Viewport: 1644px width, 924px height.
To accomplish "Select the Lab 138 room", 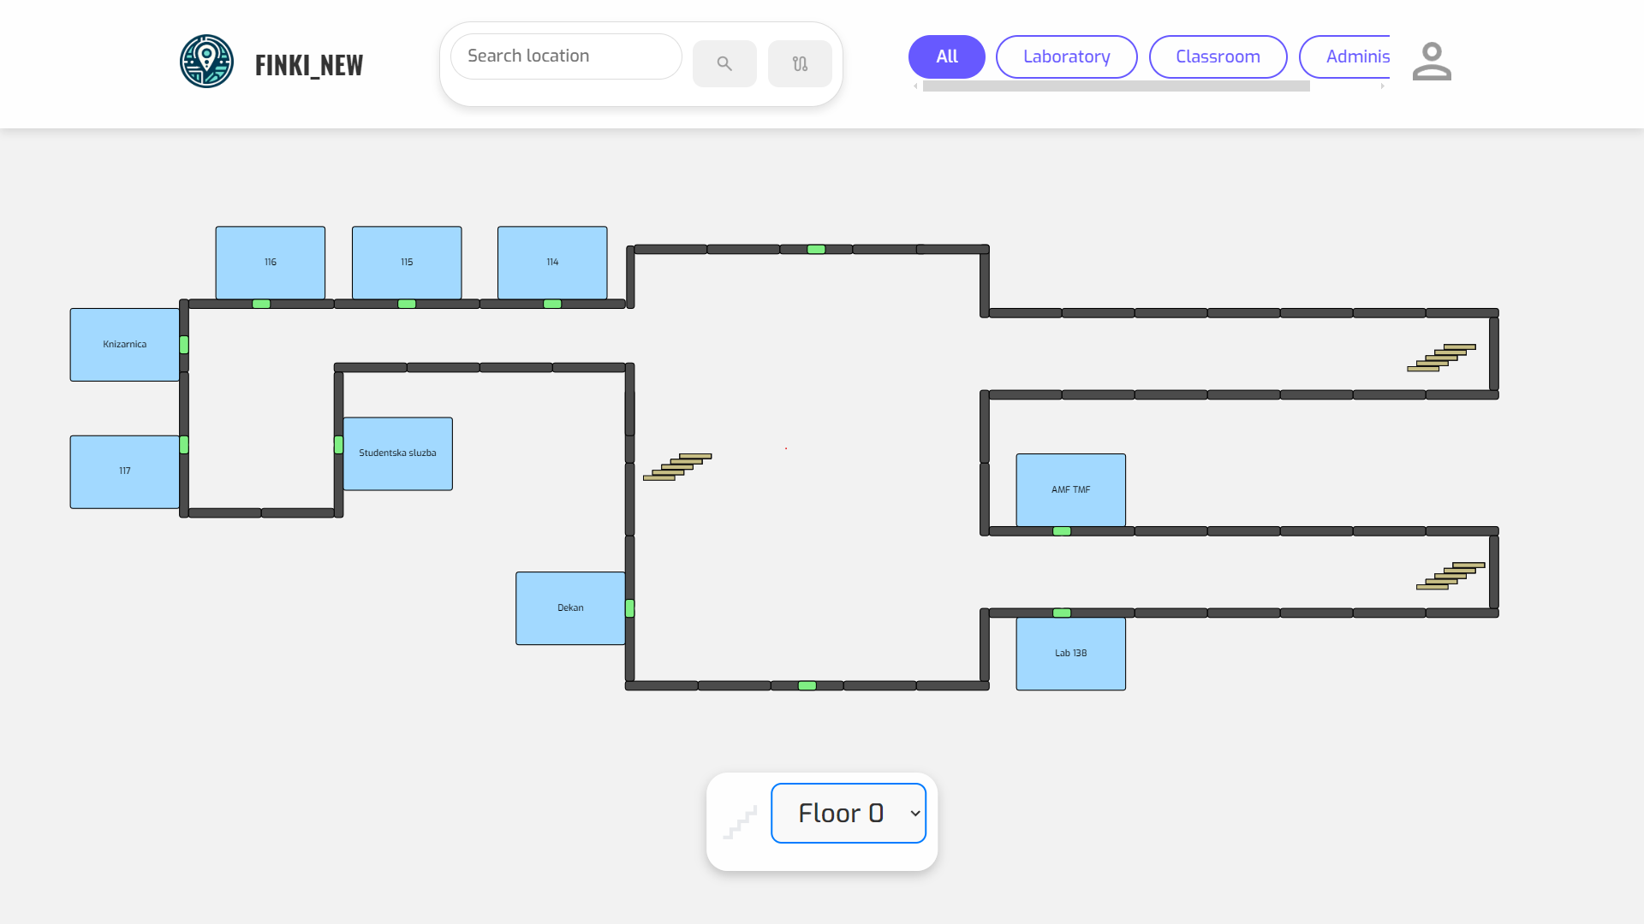I will click(1070, 654).
